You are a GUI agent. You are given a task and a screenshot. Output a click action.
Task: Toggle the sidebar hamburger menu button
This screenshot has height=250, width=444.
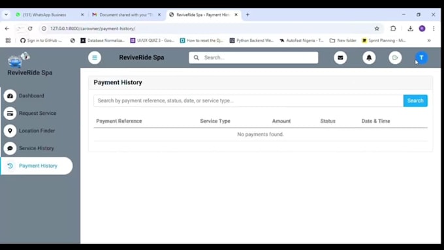[95, 57]
